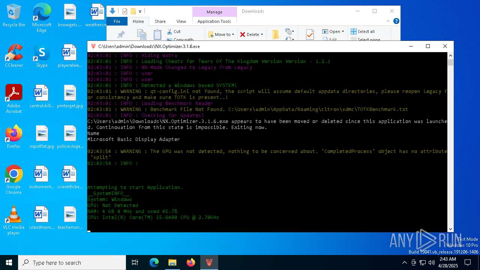Collapse the Explorer ribbon with the chevron
Screen dimensions: 480x270
pos(388,21)
